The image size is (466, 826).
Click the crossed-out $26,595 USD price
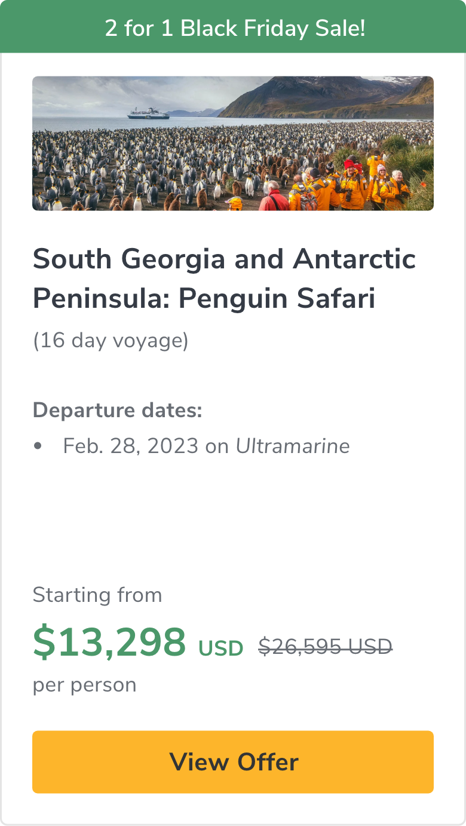(325, 646)
